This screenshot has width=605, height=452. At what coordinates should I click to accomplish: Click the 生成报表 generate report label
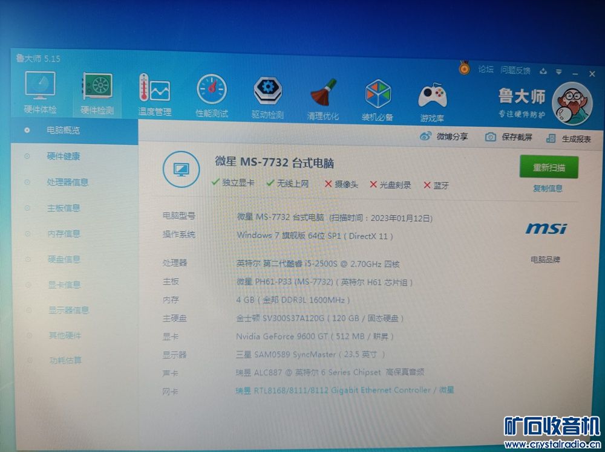click(576, 139)
